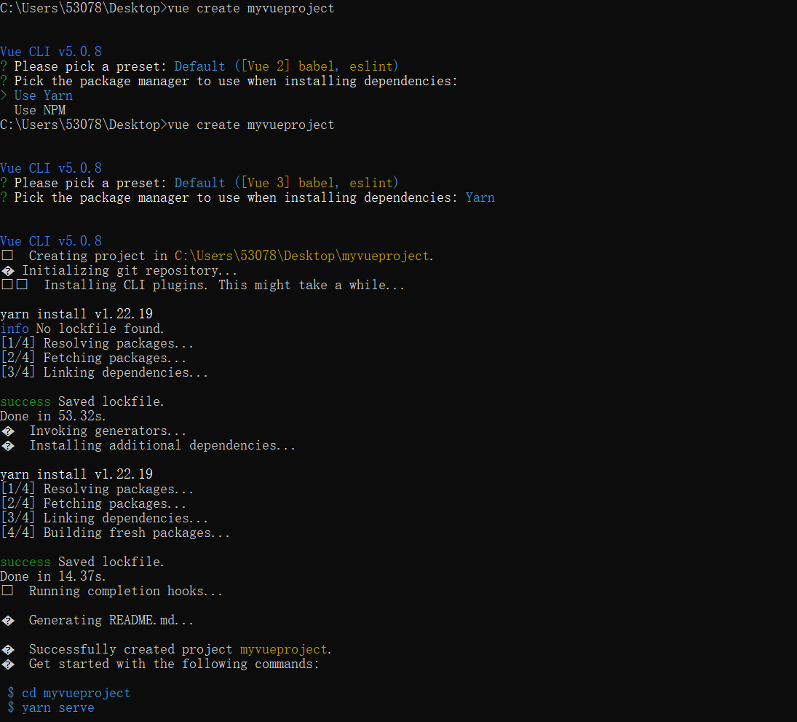797x722 pixels.
Task: Click the blue "Yarn" package manager answer
Action: 480,197
